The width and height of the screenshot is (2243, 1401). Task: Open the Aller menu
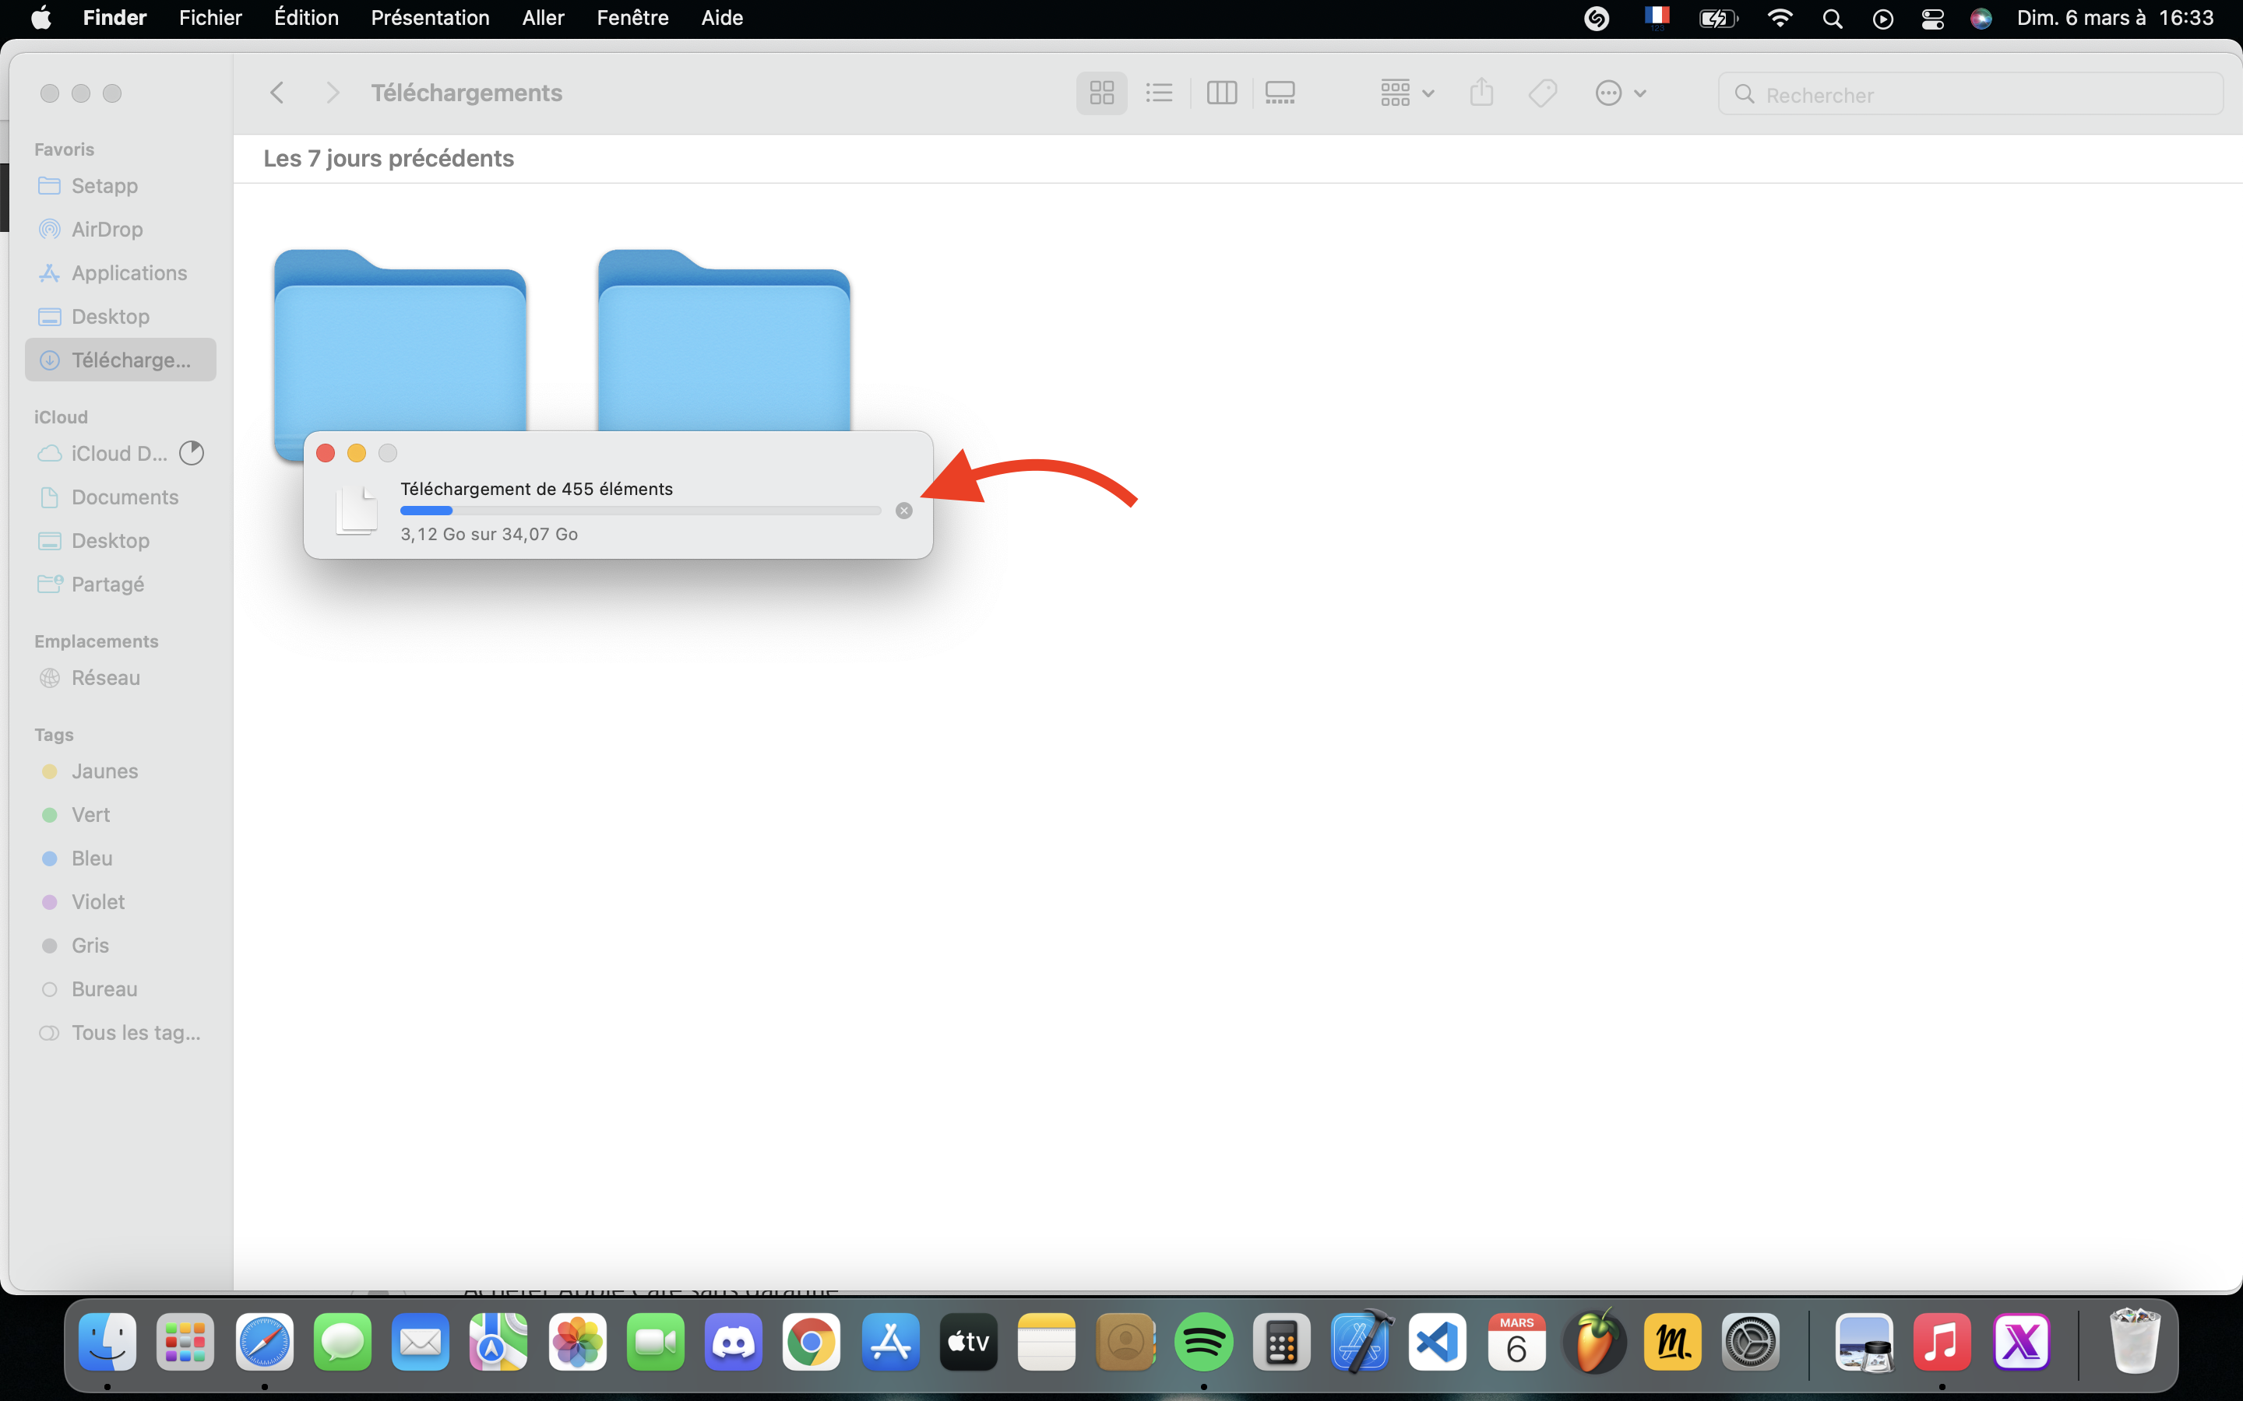[x=542, y=18]
